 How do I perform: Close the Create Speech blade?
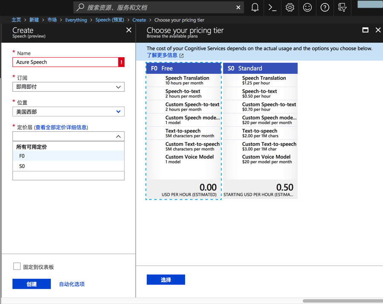point(129,30)
